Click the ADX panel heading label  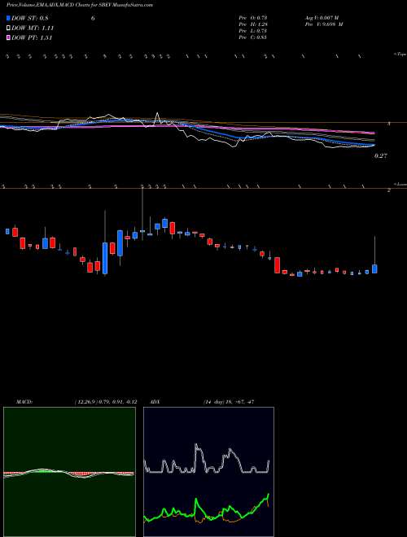pyautogui.click(x=155, y=402)
